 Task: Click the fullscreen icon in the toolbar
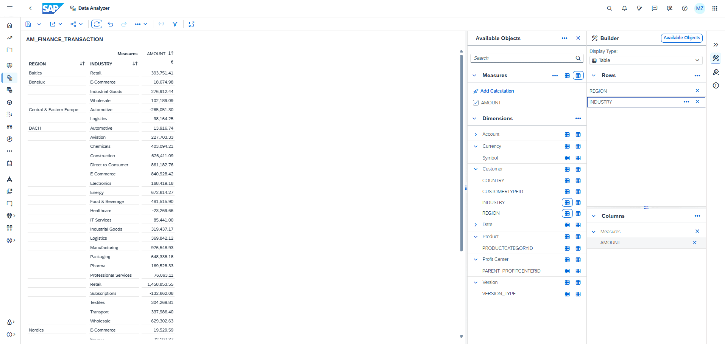click(192, 24)
